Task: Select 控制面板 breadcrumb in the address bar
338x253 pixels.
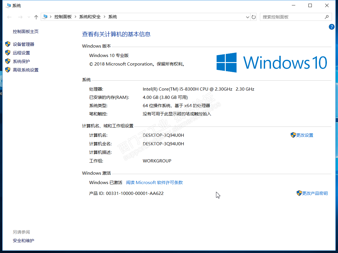Action: pos(63,17)
